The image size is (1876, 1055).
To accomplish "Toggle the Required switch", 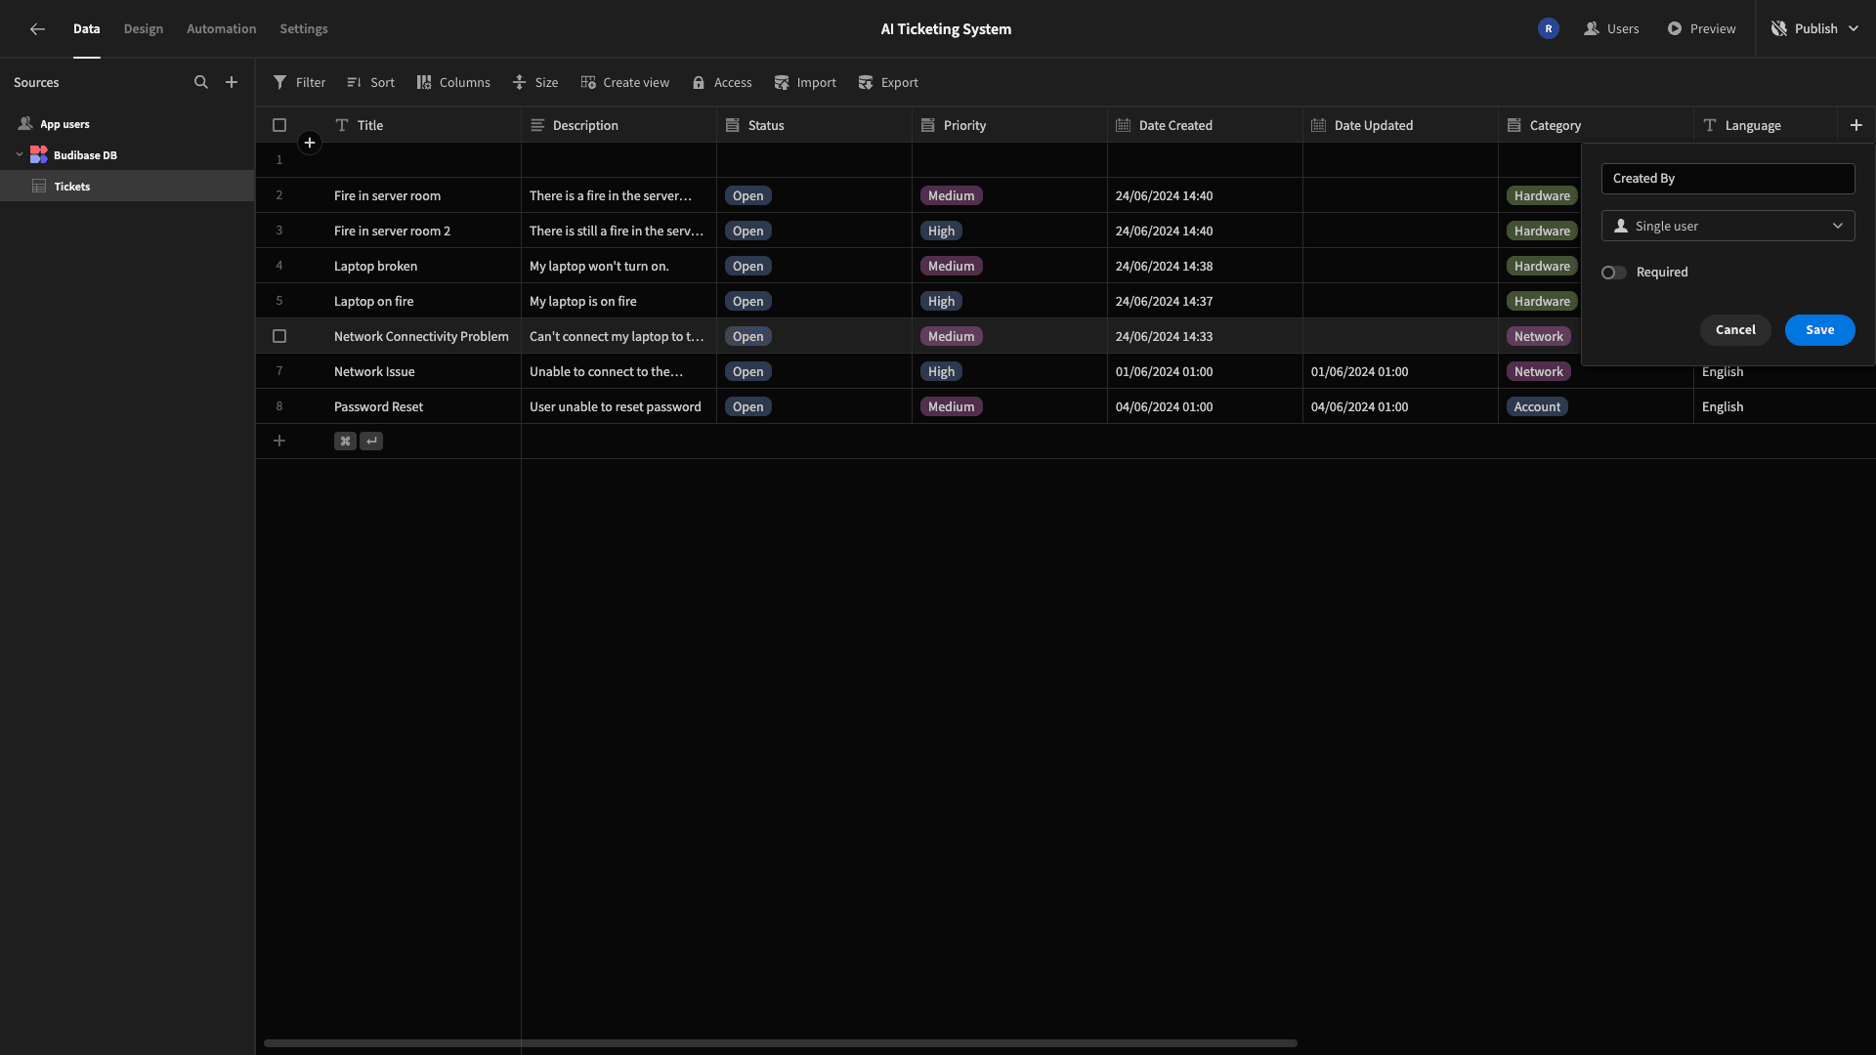I will [1613, 273].
